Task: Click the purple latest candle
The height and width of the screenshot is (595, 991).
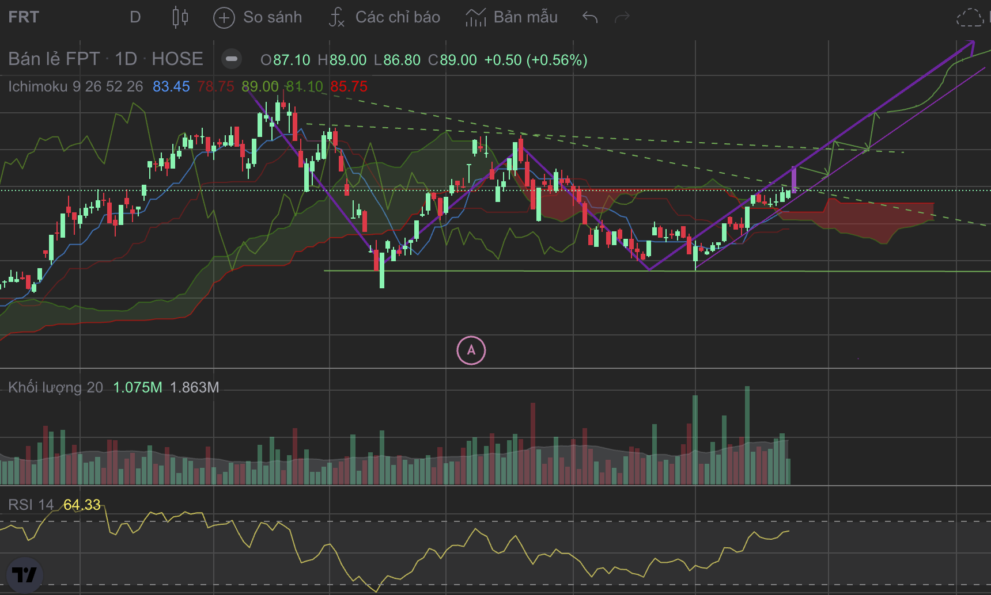Action: click(794, 180)
